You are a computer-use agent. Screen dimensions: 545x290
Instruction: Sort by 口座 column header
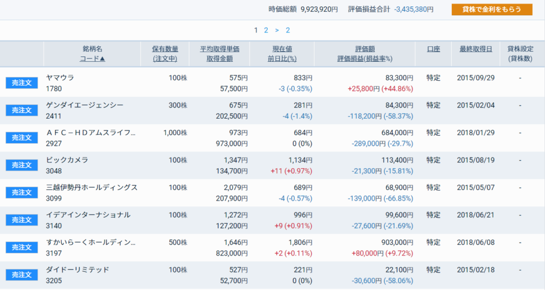point(433,49)
